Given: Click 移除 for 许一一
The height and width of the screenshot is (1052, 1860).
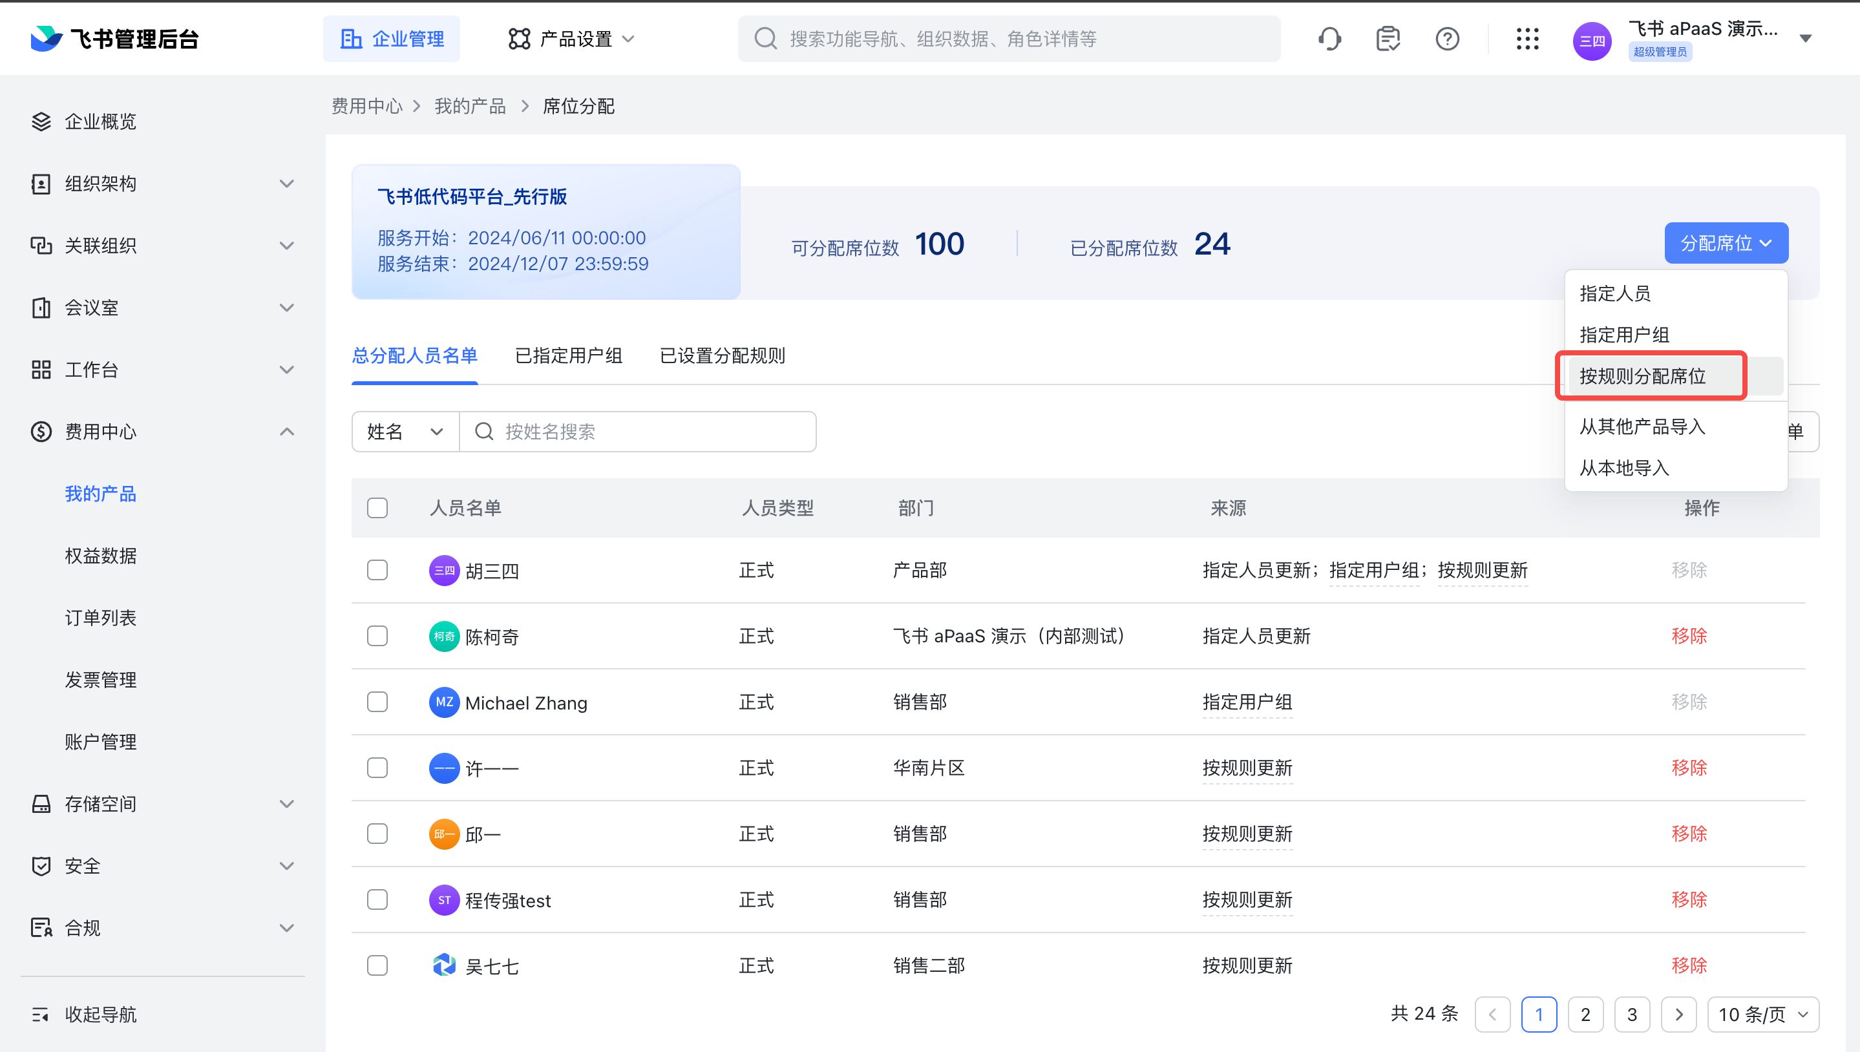Looking at the screenshot, I should (1689, 767).
